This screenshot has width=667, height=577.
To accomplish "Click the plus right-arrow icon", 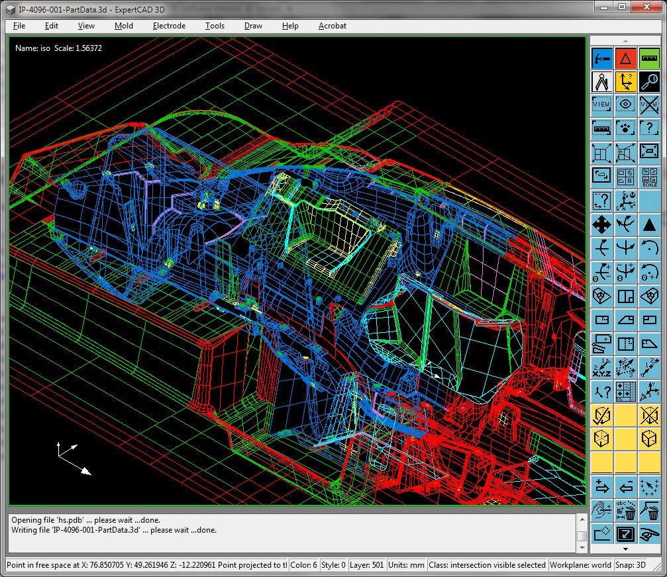I will tap(601, 487).
